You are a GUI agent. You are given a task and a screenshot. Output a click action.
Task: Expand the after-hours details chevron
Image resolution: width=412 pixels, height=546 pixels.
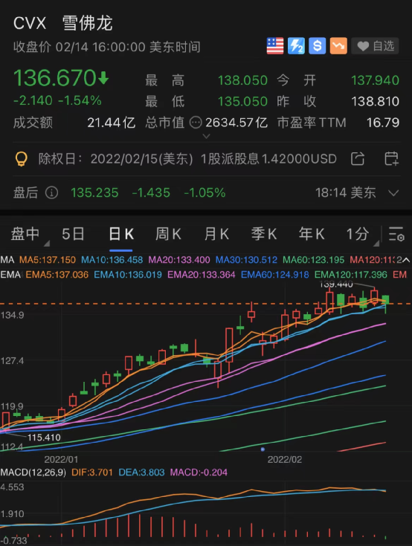pyautogui.click(x=393, y=193)
